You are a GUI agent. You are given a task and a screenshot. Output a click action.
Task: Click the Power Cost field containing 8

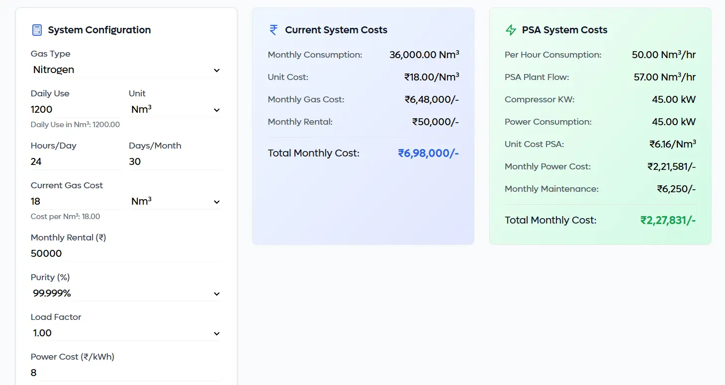pyautogui.click(x=126, y=373)
